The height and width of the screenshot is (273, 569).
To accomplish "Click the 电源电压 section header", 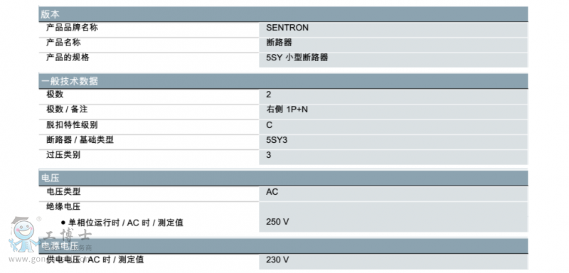I will tap(283, 246).
